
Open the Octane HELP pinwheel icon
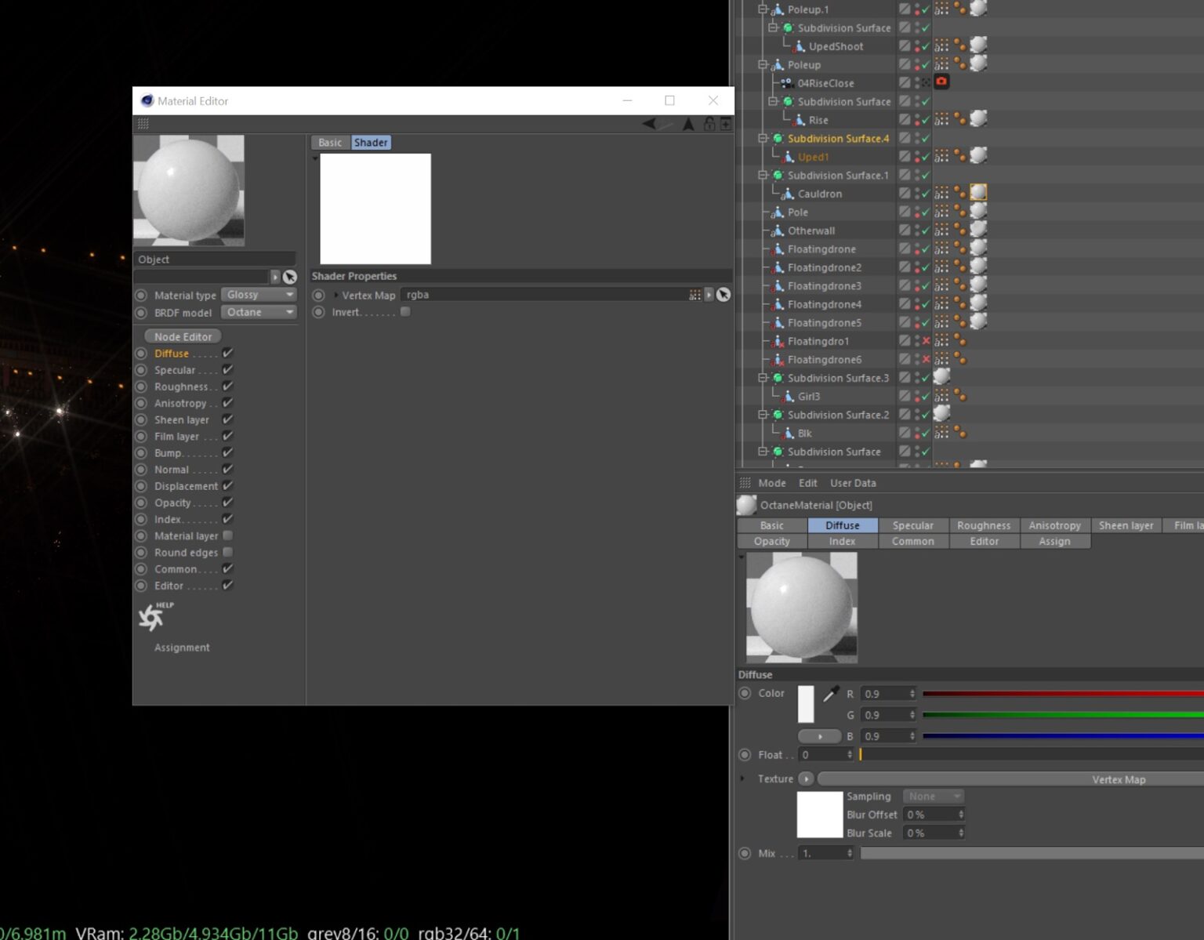152,617
